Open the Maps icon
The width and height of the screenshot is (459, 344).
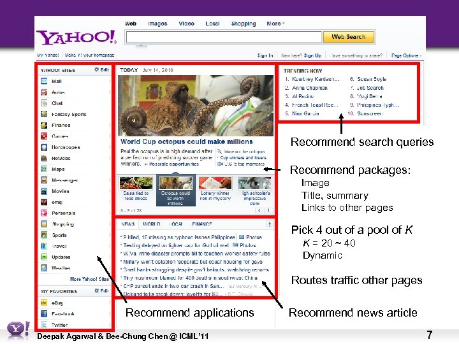point(44,169)
